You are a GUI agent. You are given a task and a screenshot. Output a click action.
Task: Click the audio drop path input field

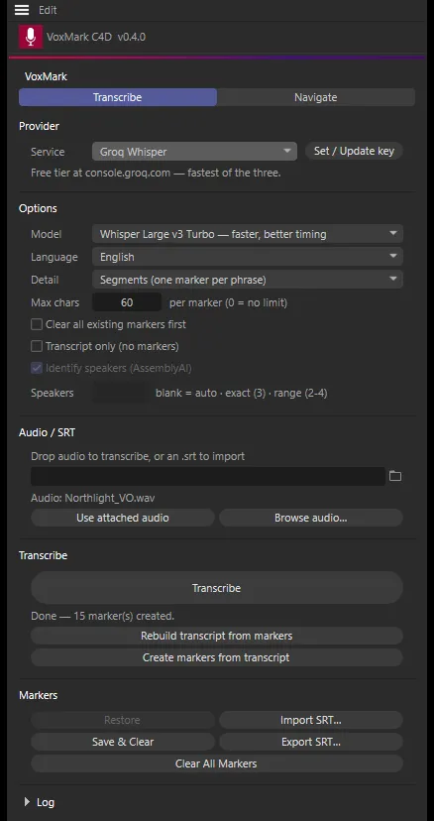click(208, 476)
